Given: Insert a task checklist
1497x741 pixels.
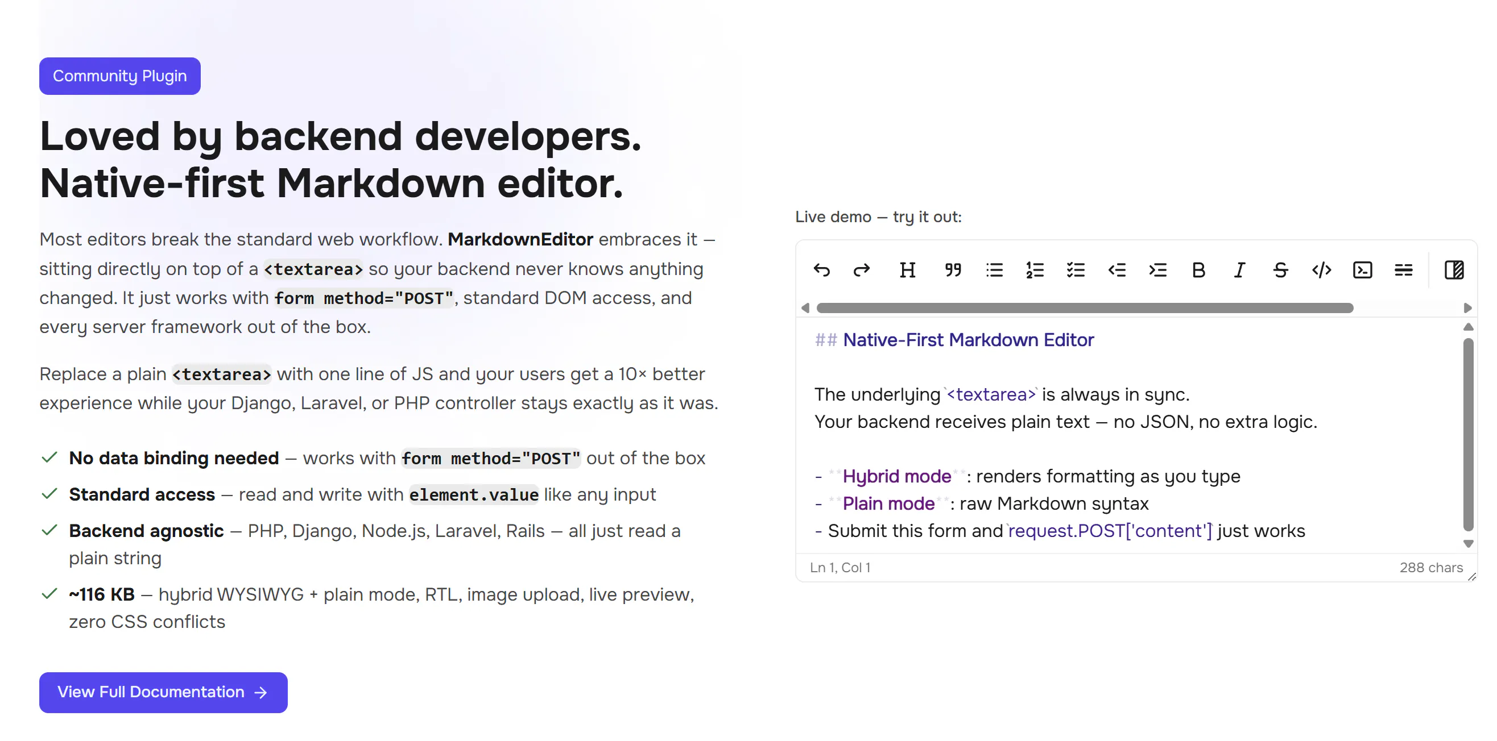Looking at the screenshot, I should [1076, 270].
